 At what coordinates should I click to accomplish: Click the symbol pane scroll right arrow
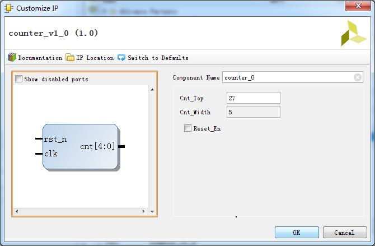(x=143, y=211)
